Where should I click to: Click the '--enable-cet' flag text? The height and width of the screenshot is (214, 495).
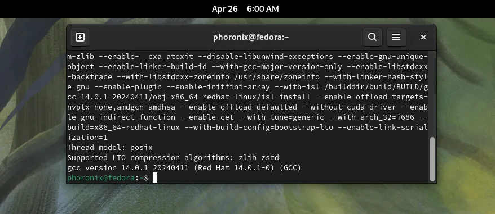(x=207, y=117)
